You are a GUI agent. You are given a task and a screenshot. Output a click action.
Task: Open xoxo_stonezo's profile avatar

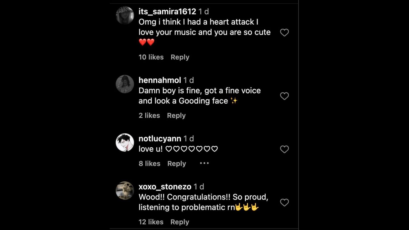[125, 191]
